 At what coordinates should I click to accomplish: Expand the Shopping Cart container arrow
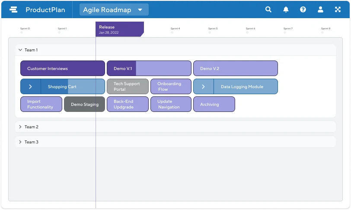pyautogui.click(x=30, y=86)
